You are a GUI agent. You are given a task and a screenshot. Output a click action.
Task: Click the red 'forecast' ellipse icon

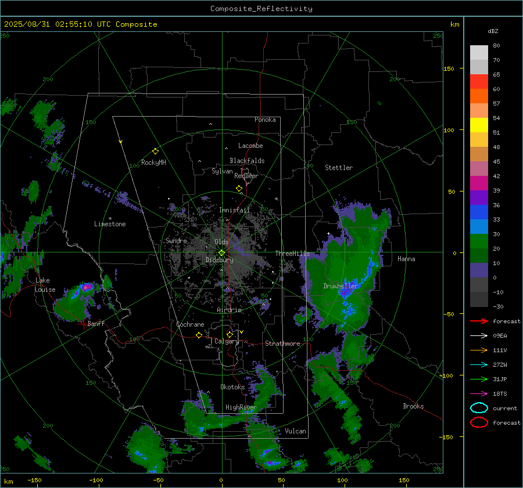pos(479,422)
